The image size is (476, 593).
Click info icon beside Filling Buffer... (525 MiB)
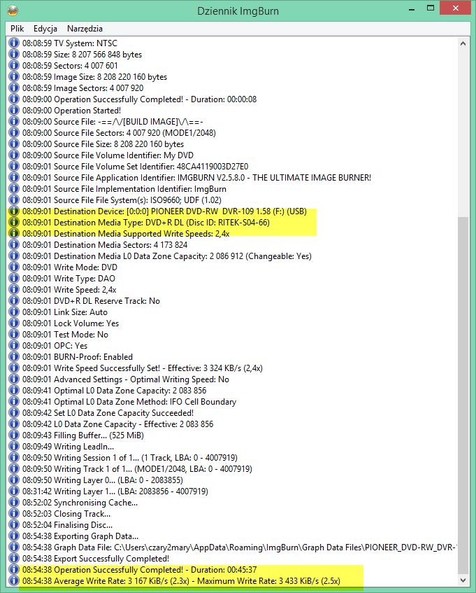[x=14, y=435]
